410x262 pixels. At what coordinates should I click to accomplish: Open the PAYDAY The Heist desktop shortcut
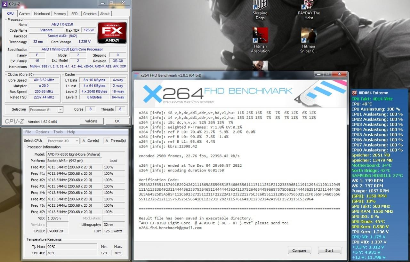309,10
